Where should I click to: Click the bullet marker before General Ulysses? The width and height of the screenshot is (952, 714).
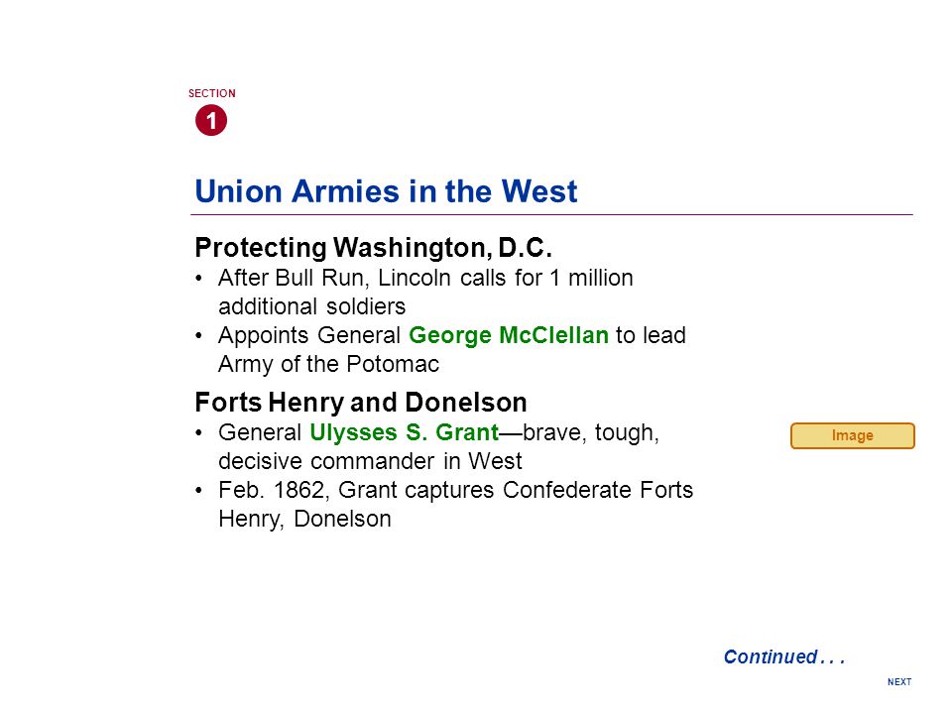(x=198, y=432)
